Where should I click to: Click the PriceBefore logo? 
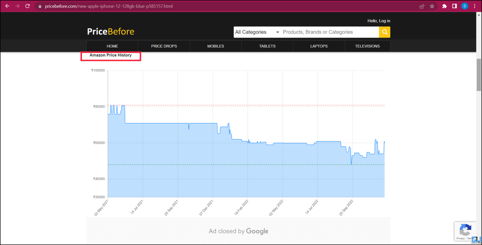pyautogui.click(x=110, y=31)
